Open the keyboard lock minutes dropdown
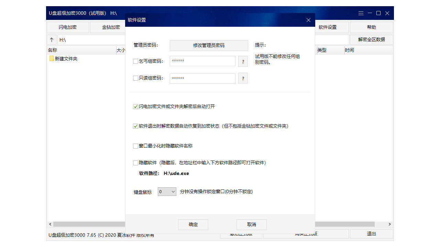440x247 pixels. (167, 191)
